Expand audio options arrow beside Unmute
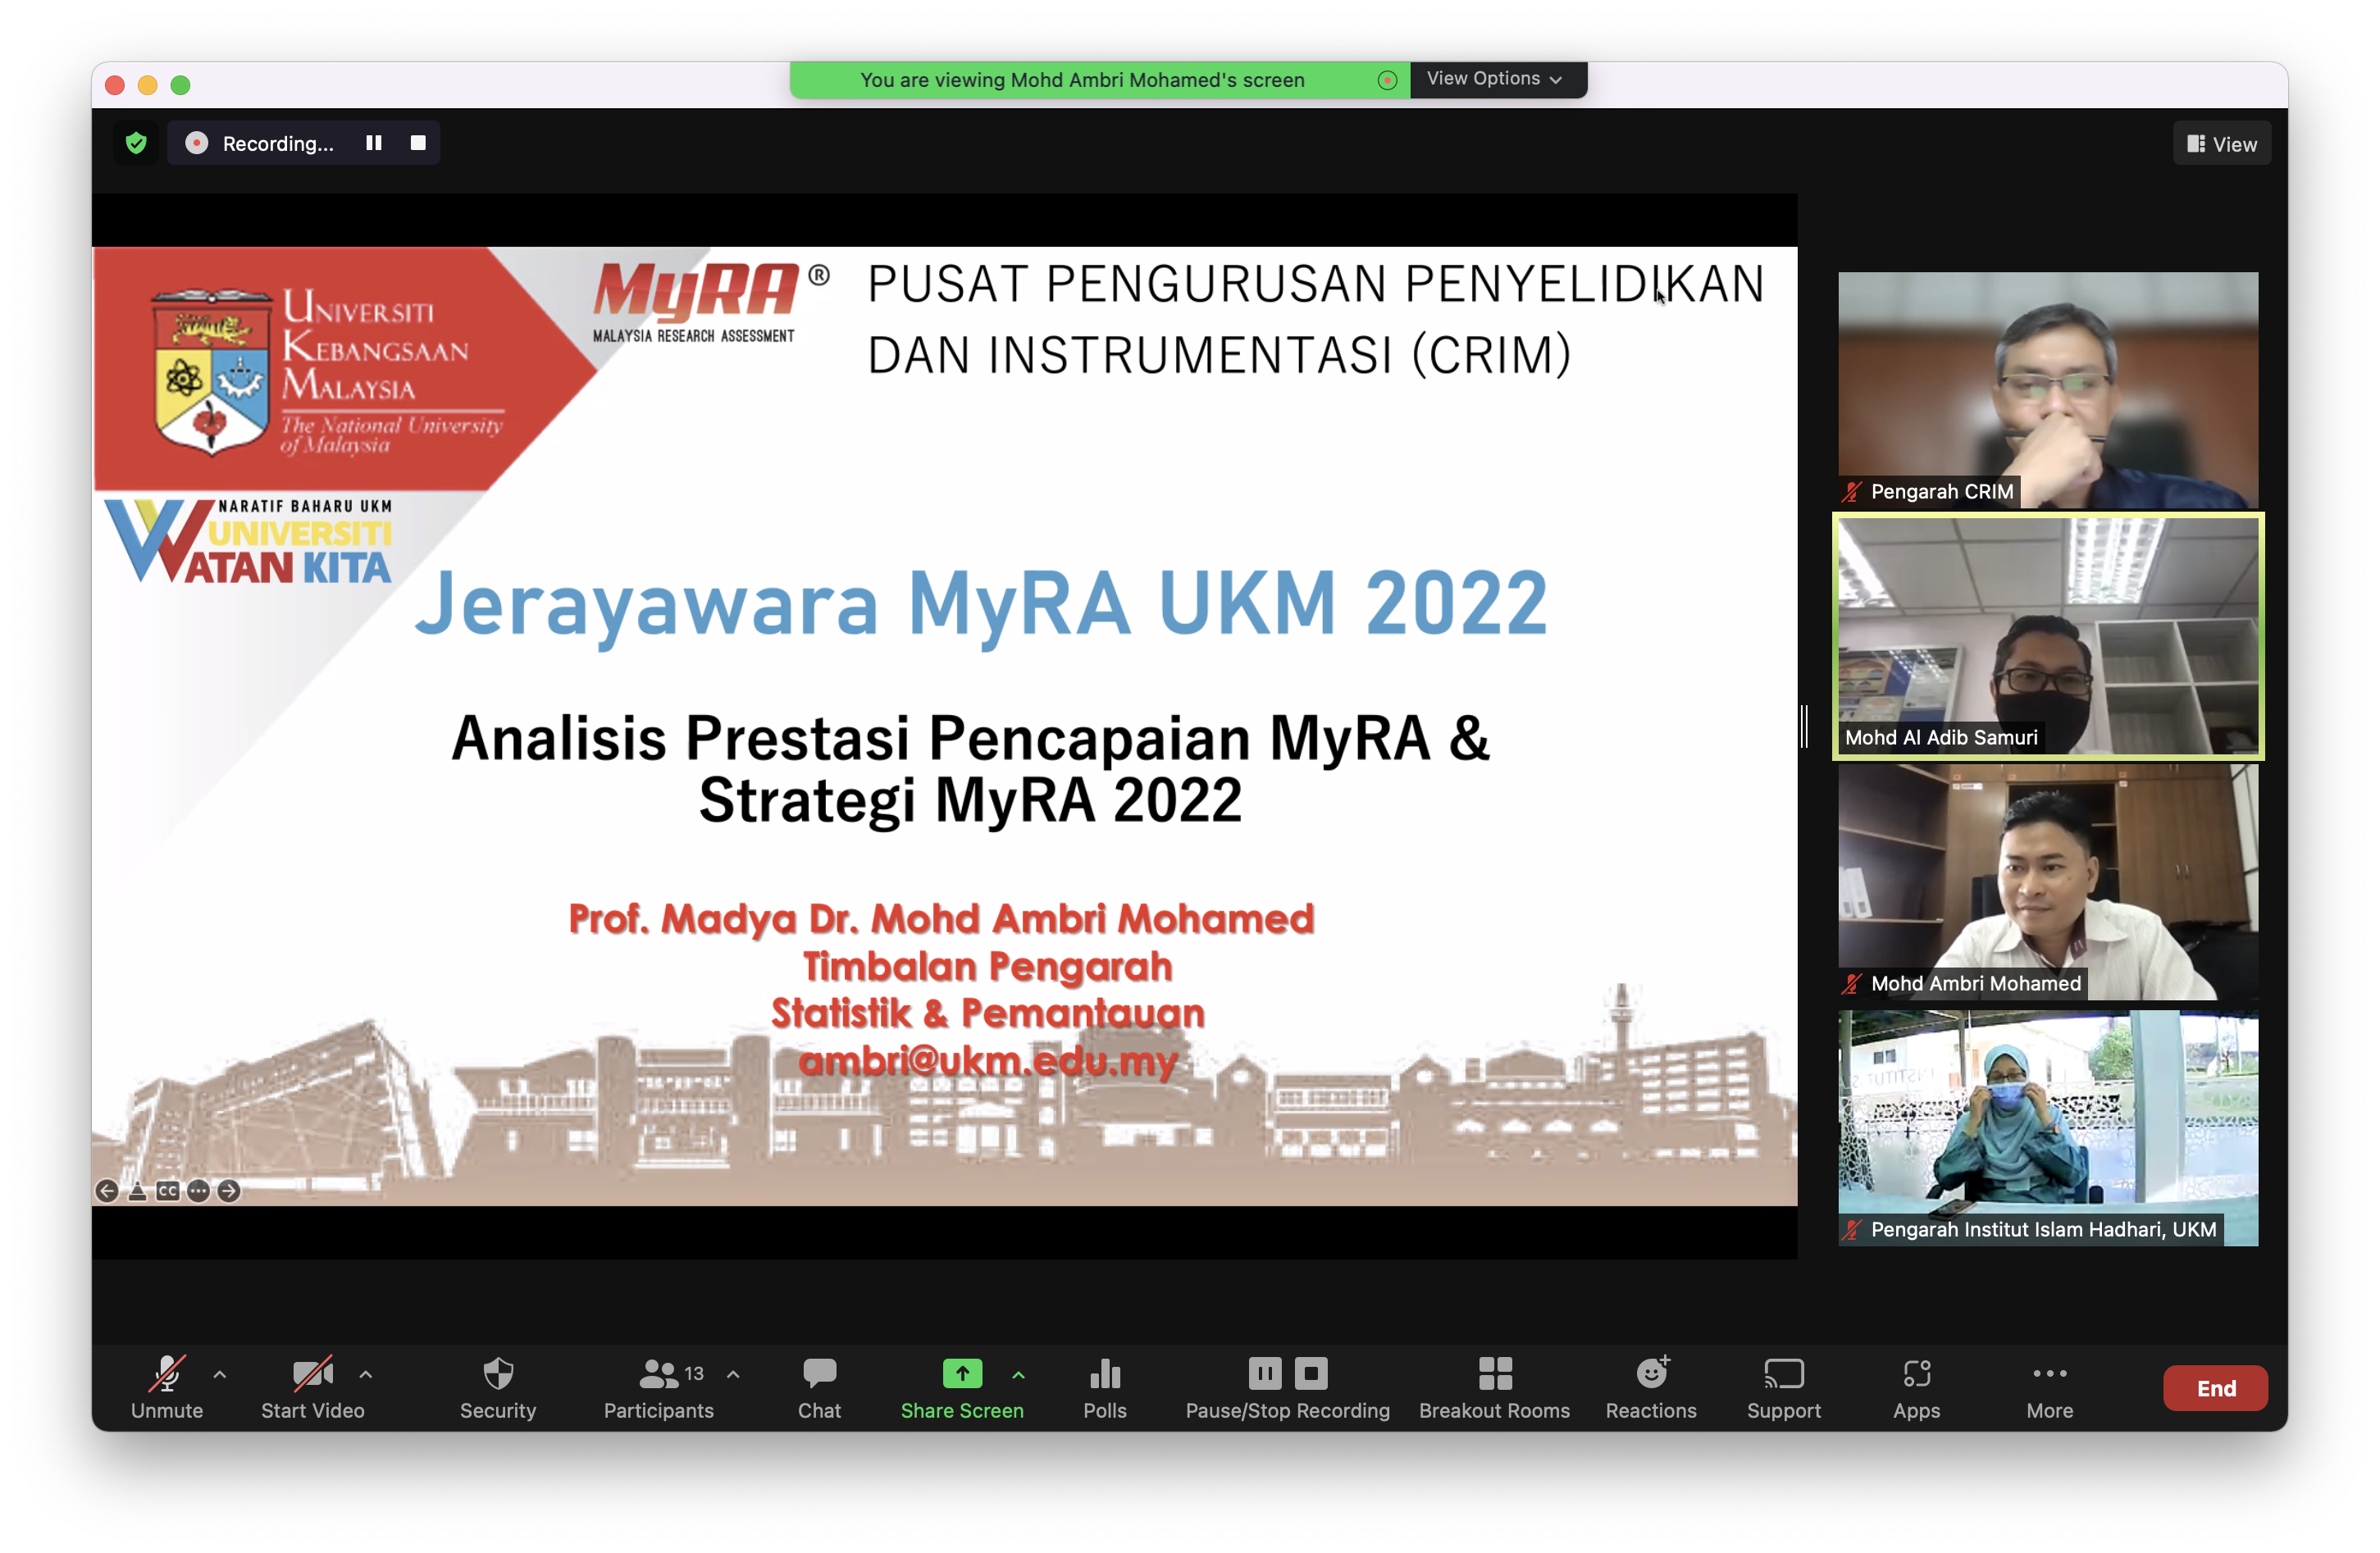Image resolution: width=2380 pixels, height=1553 pixels. click(220, 1374)
